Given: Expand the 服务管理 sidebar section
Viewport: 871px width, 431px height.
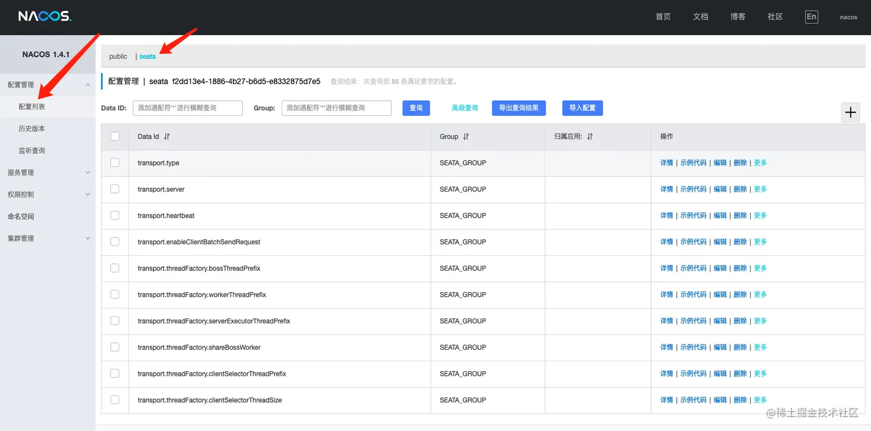Looking at the screenshot, I should pos(88,172).
